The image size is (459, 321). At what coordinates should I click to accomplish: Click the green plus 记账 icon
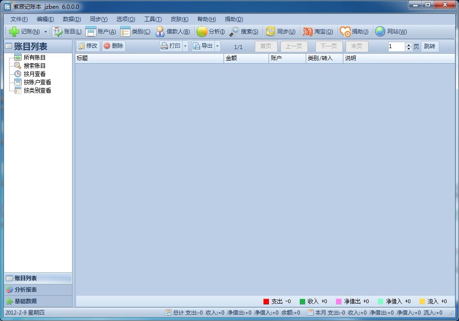14,32
